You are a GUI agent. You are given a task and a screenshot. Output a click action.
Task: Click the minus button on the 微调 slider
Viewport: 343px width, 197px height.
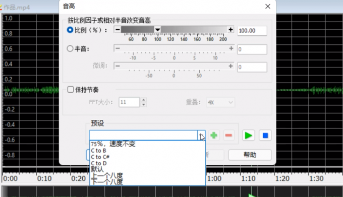pyautogui.click(x=118, y=66)
